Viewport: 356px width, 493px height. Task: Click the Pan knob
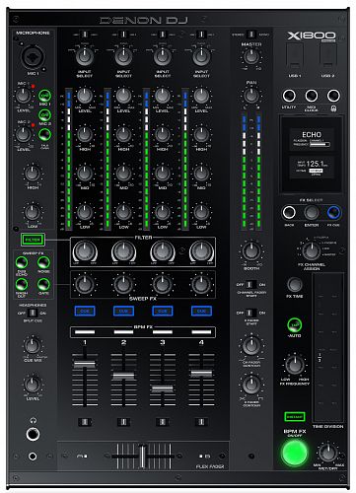[251, 96]
